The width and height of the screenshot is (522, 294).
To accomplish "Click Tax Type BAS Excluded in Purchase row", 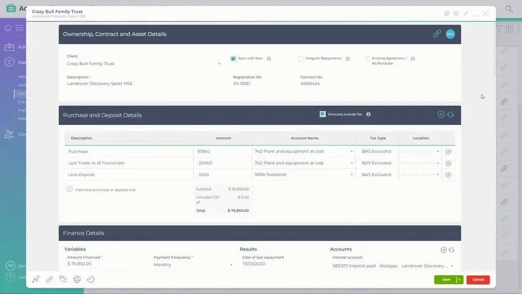I will tap(377, 151).
